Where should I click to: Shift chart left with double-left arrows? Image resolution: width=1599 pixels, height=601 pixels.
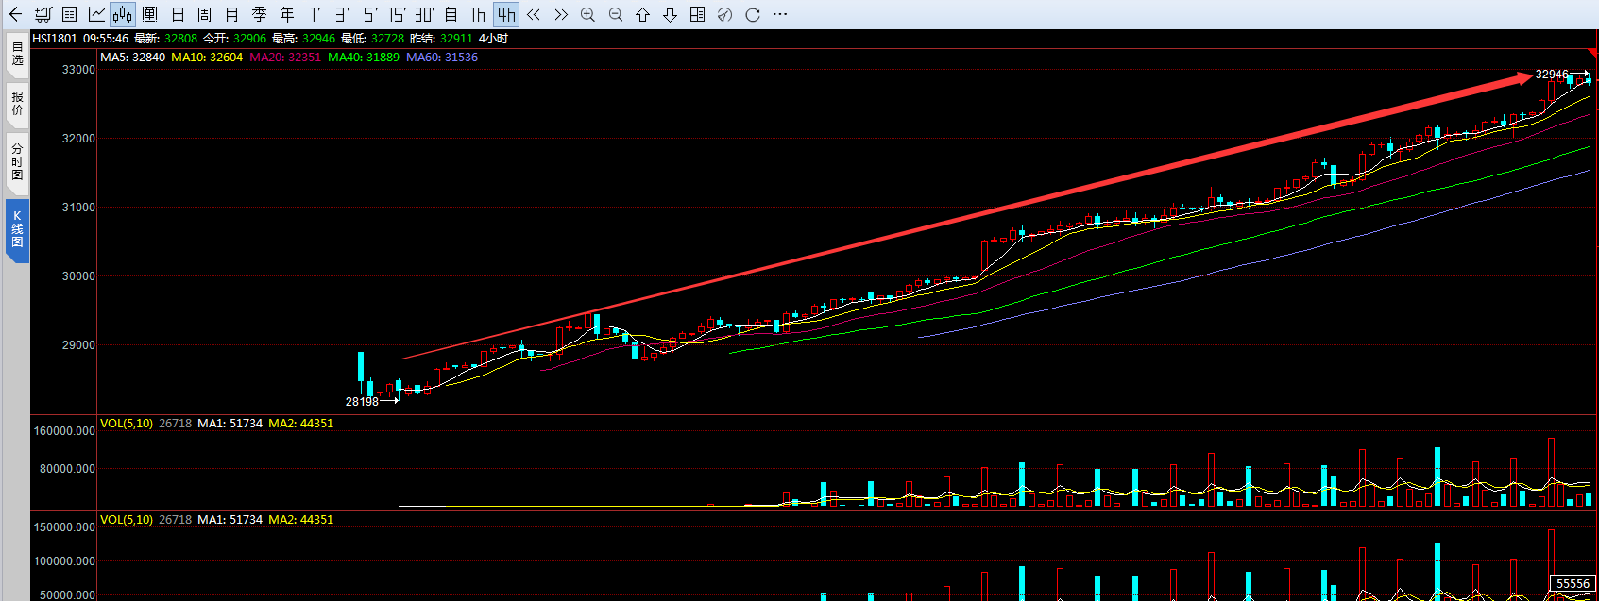(x=534, y=14)
